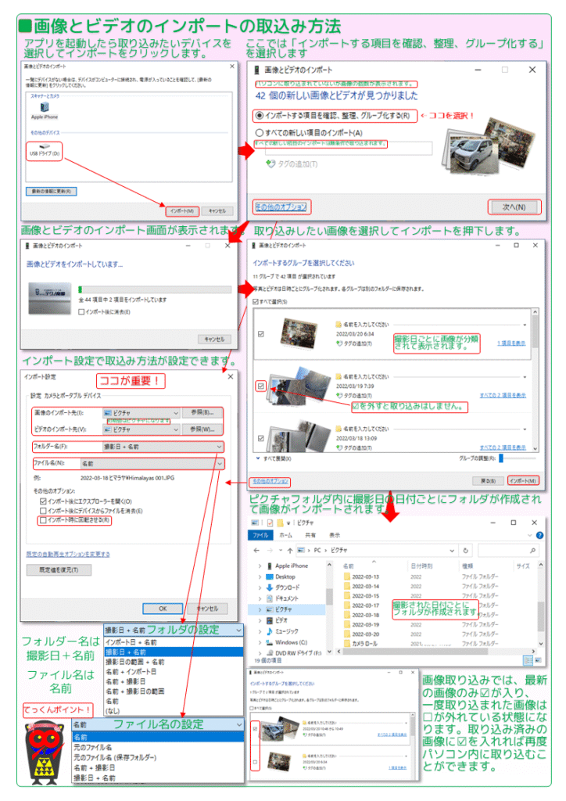Viewport: 566px width, 801px height.
Task: Open the その他のオプション link beside 次へ button
Action: click(x=281, y=207)
